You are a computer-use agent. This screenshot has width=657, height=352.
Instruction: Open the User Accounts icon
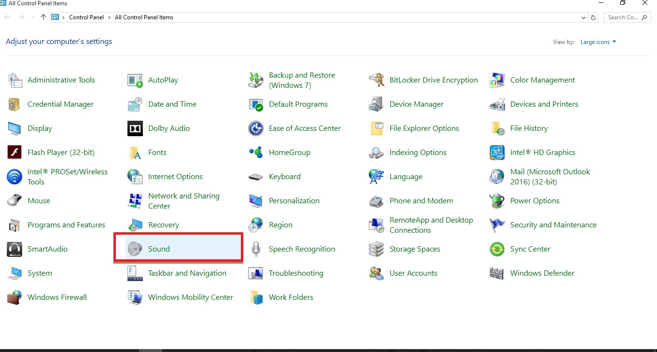coord(377,273)
